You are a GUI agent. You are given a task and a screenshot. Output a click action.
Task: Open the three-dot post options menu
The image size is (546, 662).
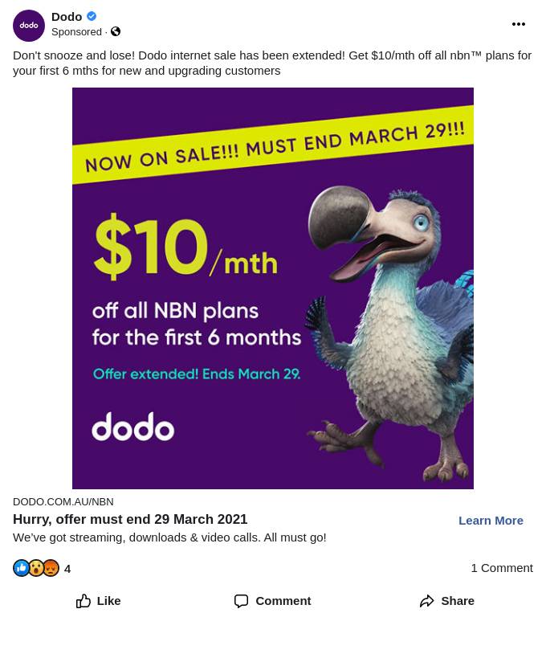click(x=518, y=24)
